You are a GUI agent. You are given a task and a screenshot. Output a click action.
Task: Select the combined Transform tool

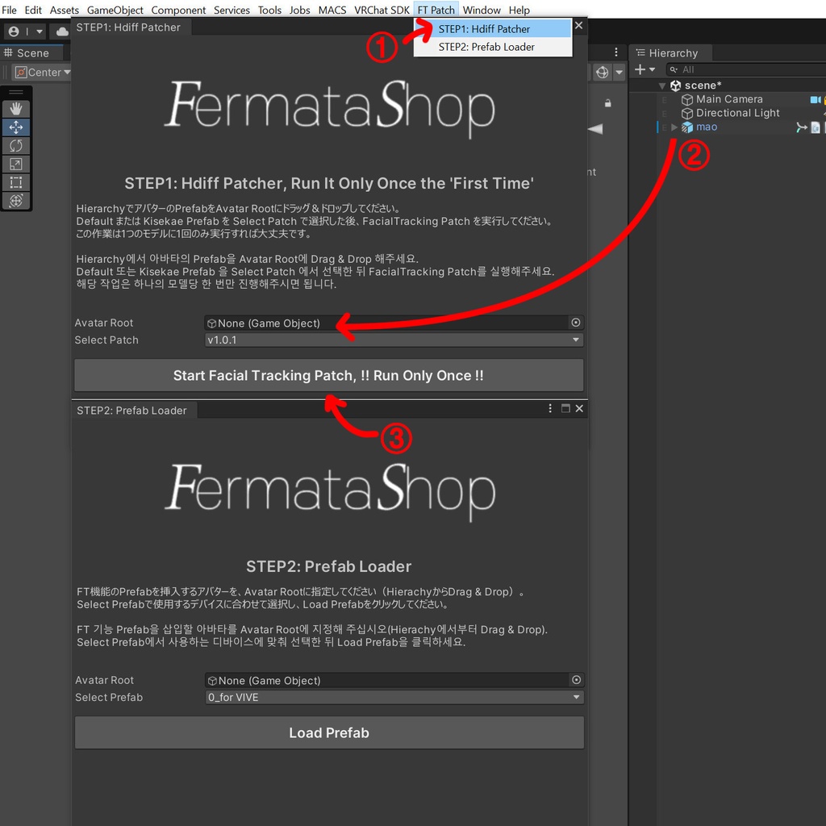(x=16, y=200)
